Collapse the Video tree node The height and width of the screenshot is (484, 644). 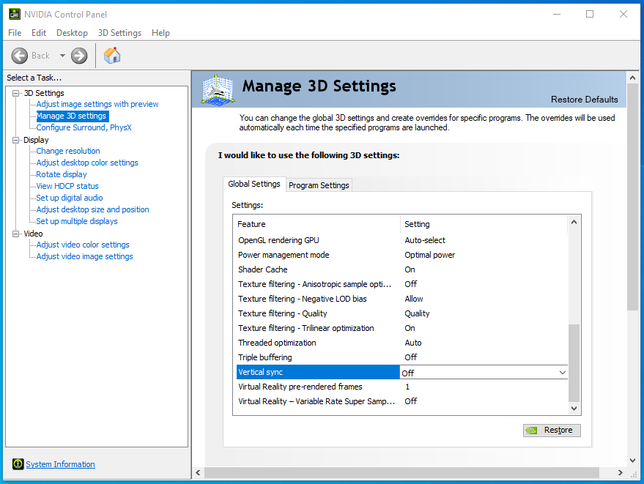pyautogui.click(x=17, y=234)
